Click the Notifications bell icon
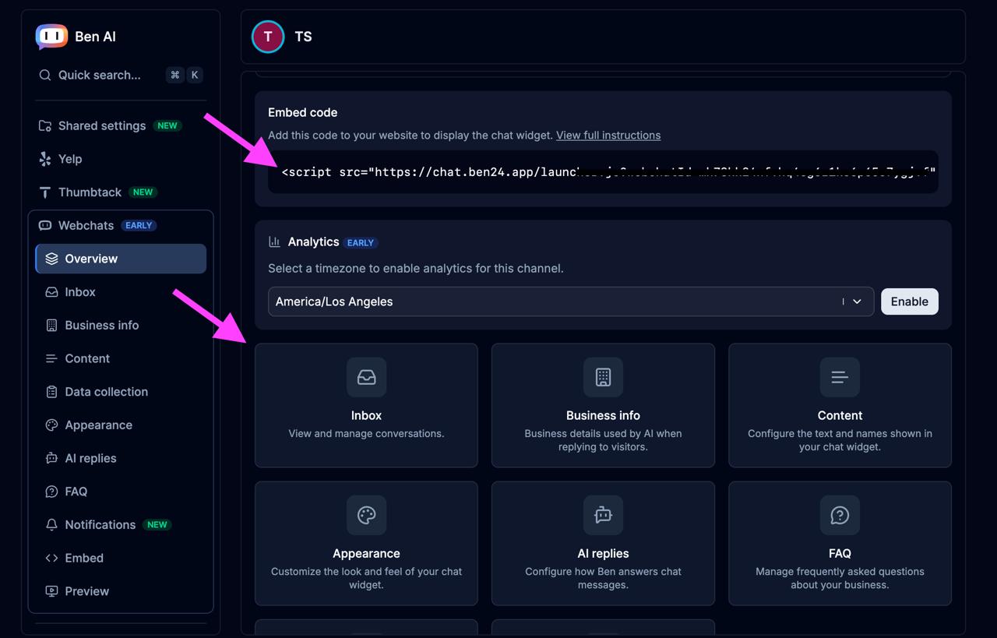 pos(51,525)
